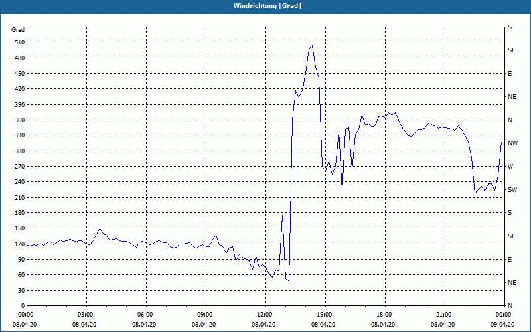
Task: Select the 480 y-axis value
Action: point(20,58)
